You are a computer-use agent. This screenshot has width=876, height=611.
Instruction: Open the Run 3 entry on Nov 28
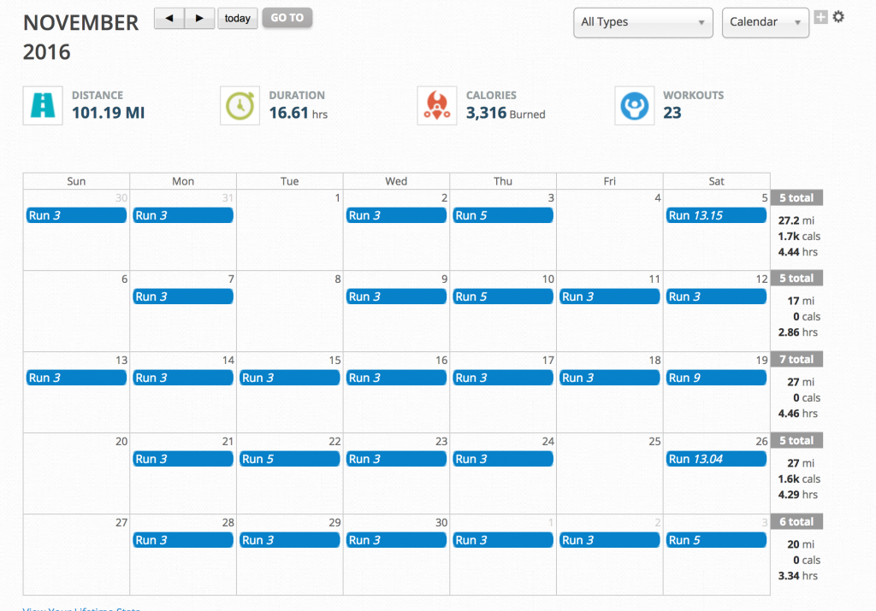tap(183, 540)
